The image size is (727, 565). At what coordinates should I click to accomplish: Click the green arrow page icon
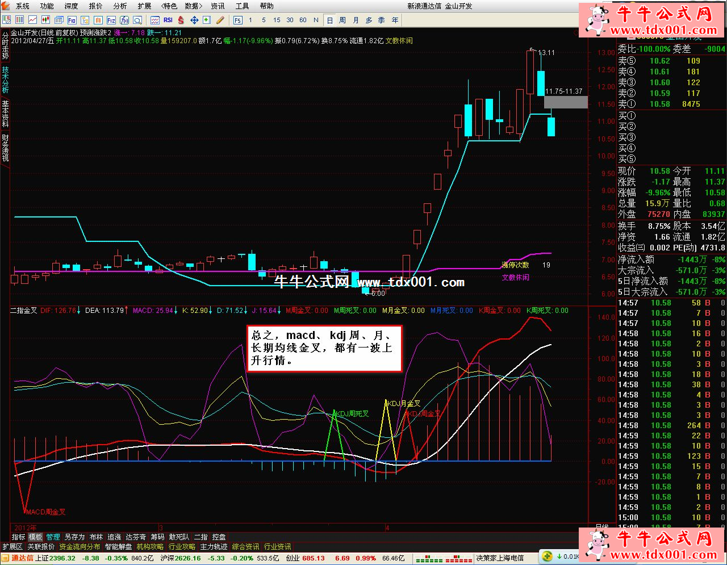(x=207, y=20)
